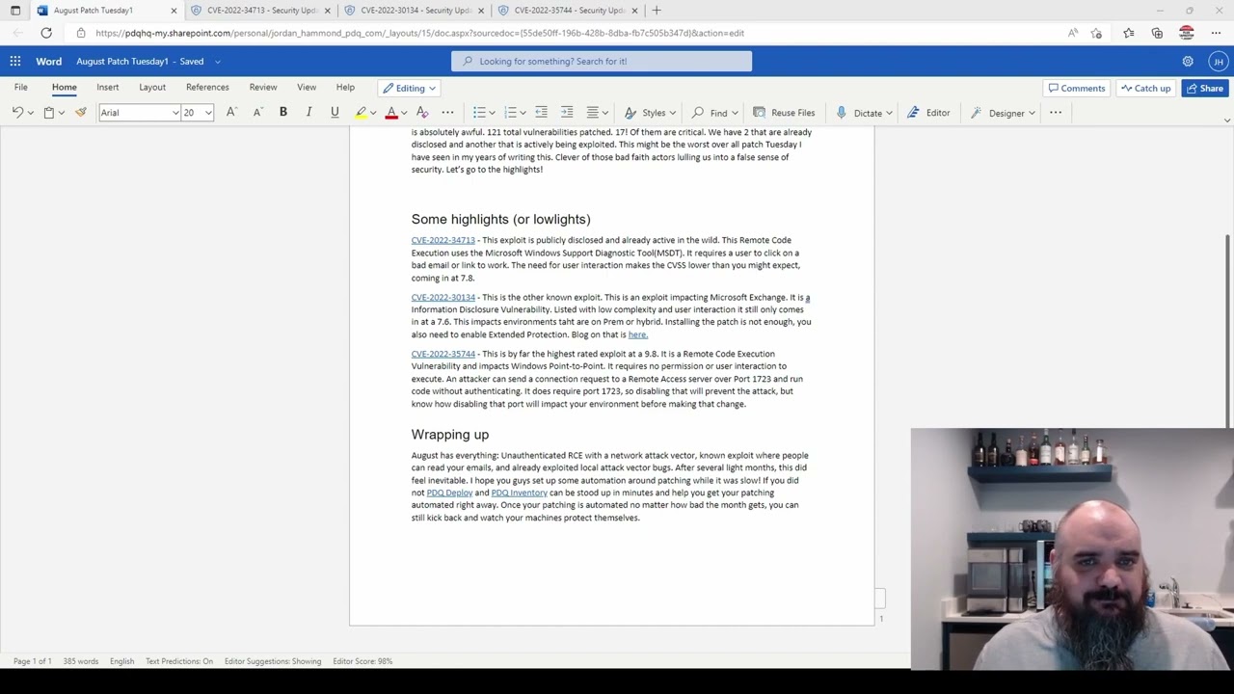Viewport: 1234px width, 694px height.
Task: Switch to the Insert tab
Action: click(x=107, y=88)
